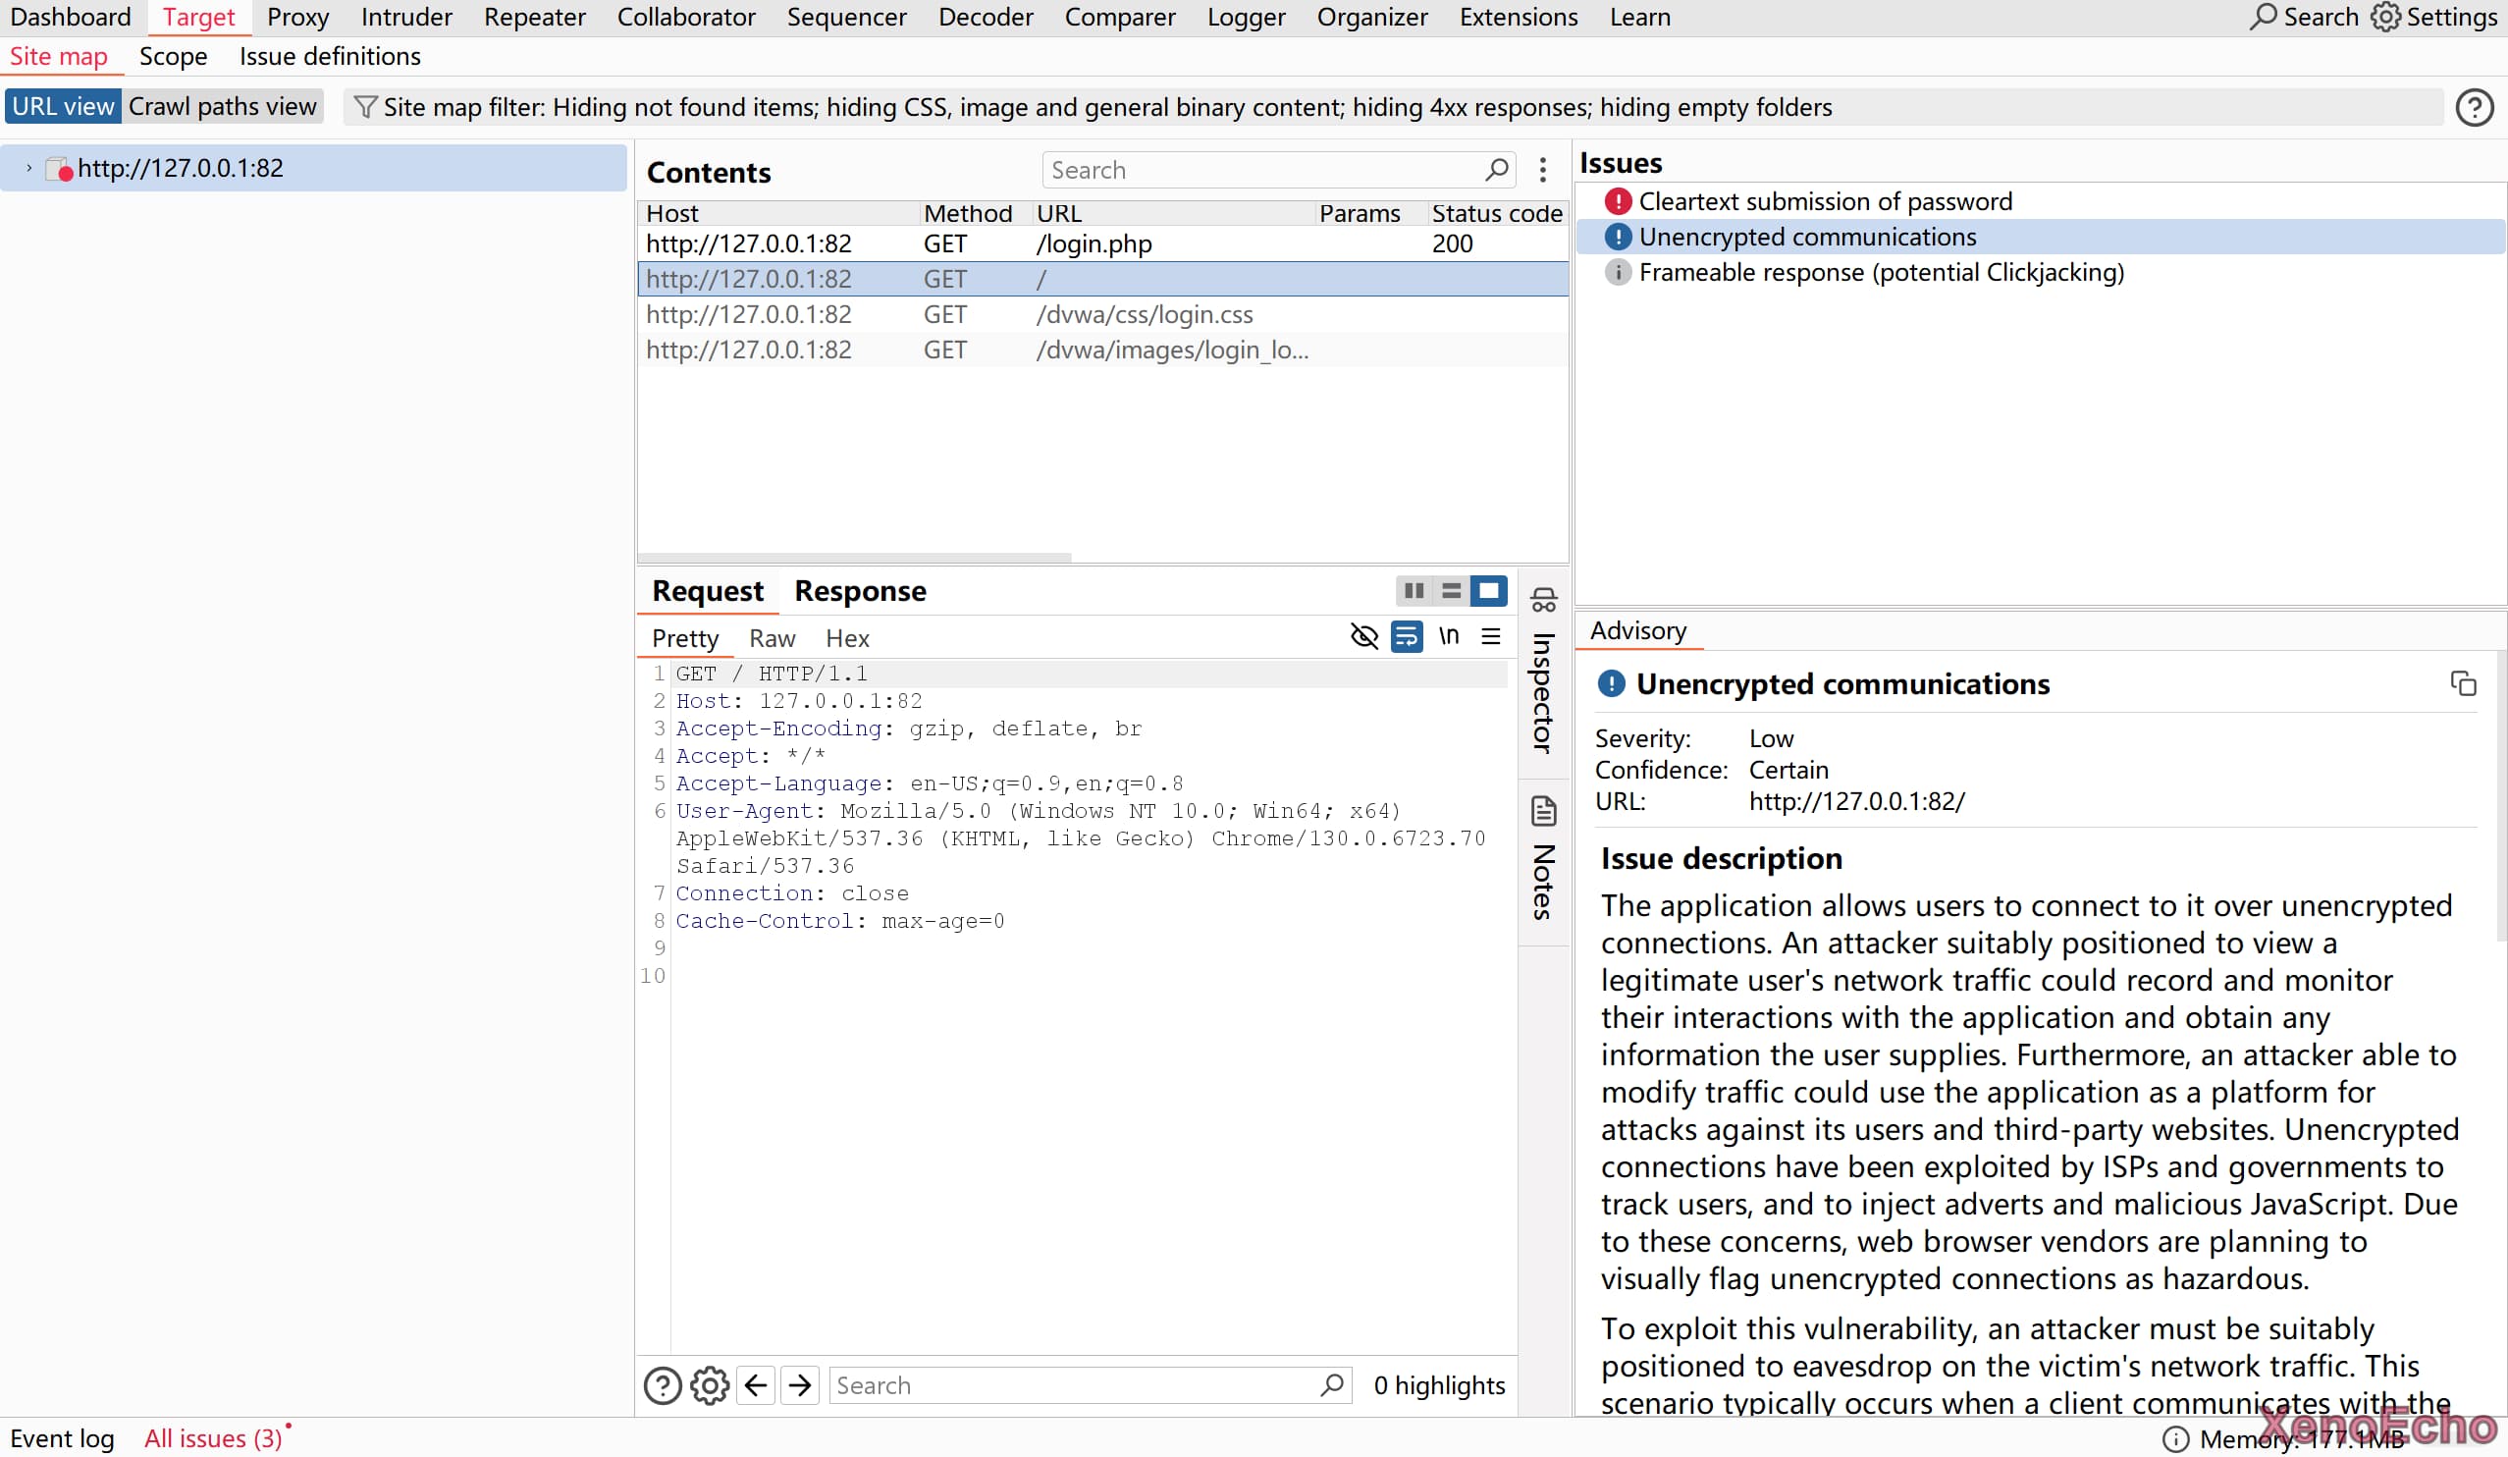Click the back arrow in request editor
The height and width of the screenshot is (1457, 2508).
(x=756, y=1385)
